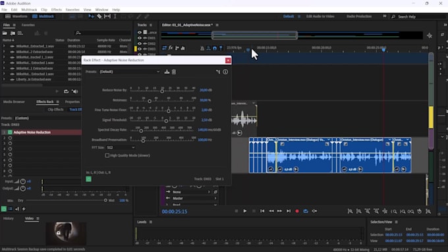Select the Edit Audio to Video workspace

(x=320, y=16)
